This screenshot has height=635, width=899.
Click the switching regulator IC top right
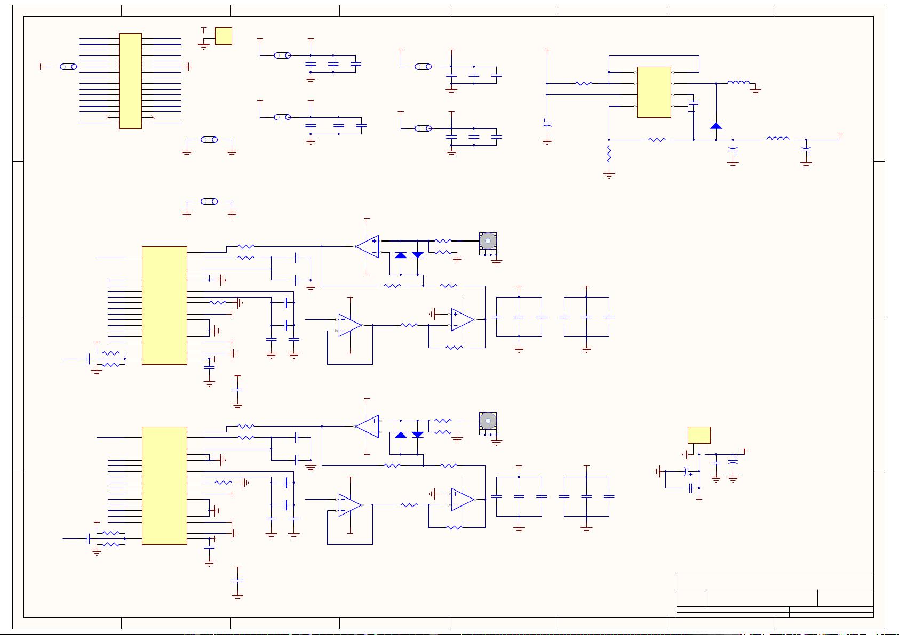654,92
